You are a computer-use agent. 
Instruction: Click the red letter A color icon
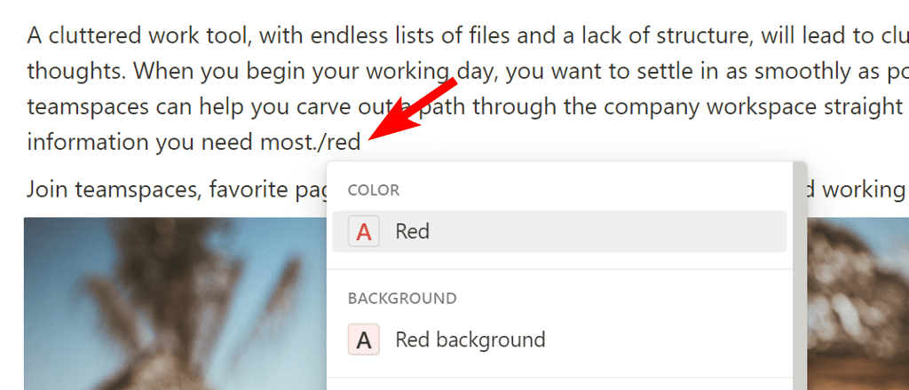click(363, 232)
